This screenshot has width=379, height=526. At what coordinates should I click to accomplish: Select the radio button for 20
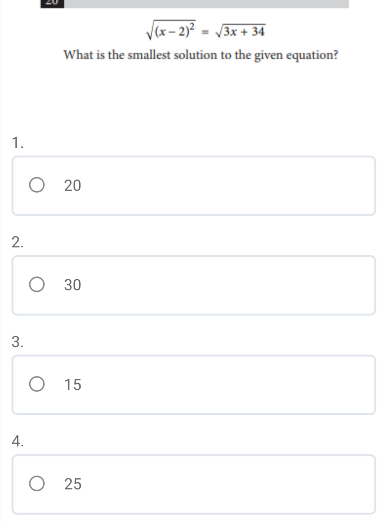coord(37,185)
